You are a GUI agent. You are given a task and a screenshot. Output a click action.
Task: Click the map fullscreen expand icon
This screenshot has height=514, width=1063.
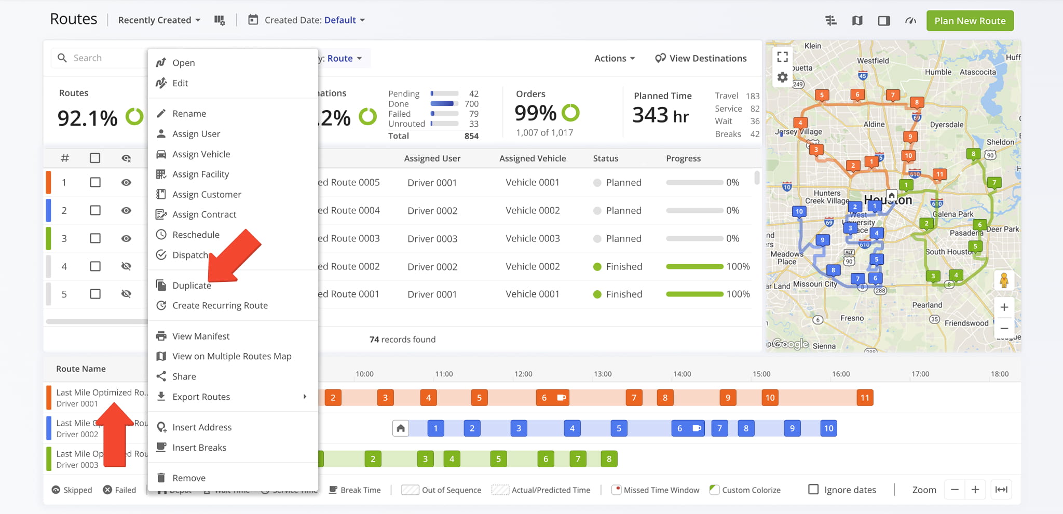pos(782,57)
